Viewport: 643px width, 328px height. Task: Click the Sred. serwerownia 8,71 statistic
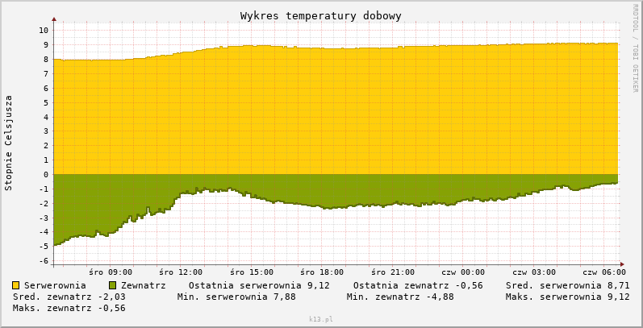pos(567,285)
